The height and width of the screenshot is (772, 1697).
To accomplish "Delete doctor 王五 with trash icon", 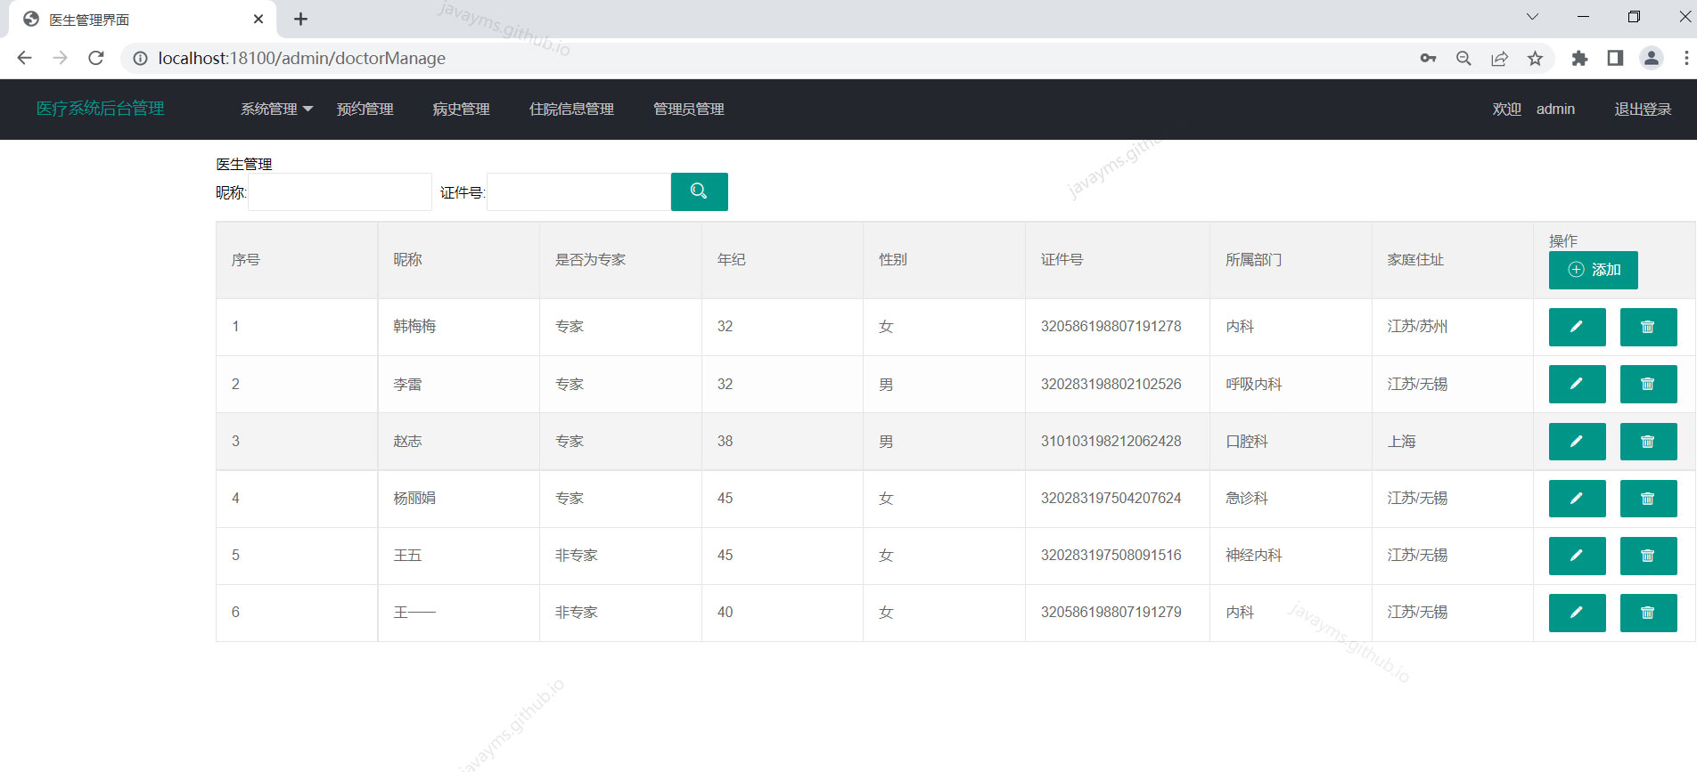I will [1648, 556].
